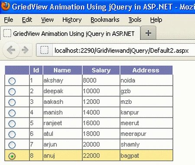
Task: Select the radio button for deepak row
Action: 12,92
